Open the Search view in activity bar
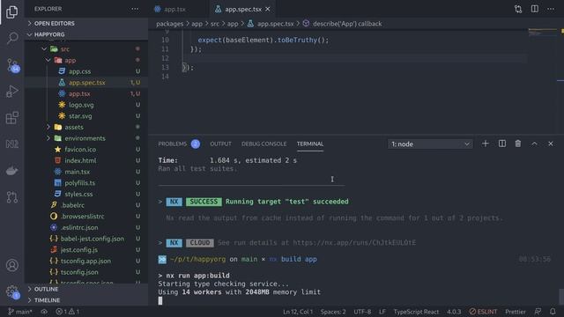Screen dimensions: 564x317 pos(12,38)
